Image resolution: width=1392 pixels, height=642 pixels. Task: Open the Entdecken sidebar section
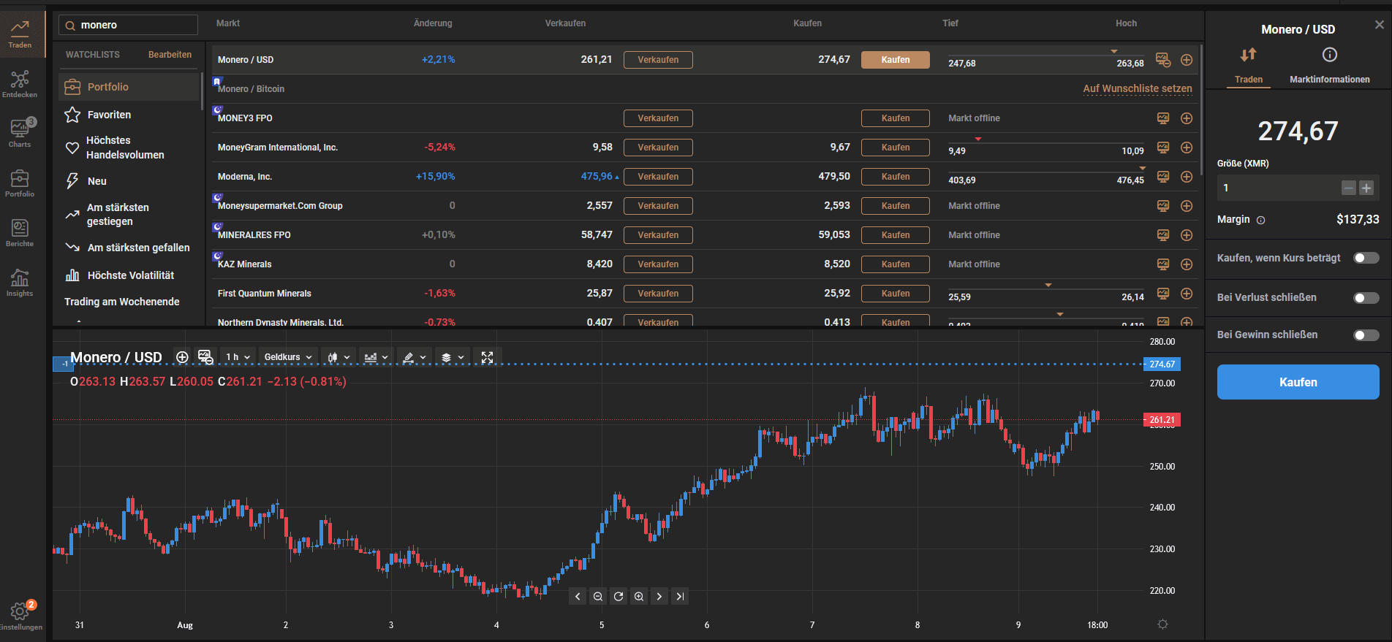click(x=20, y=84)
